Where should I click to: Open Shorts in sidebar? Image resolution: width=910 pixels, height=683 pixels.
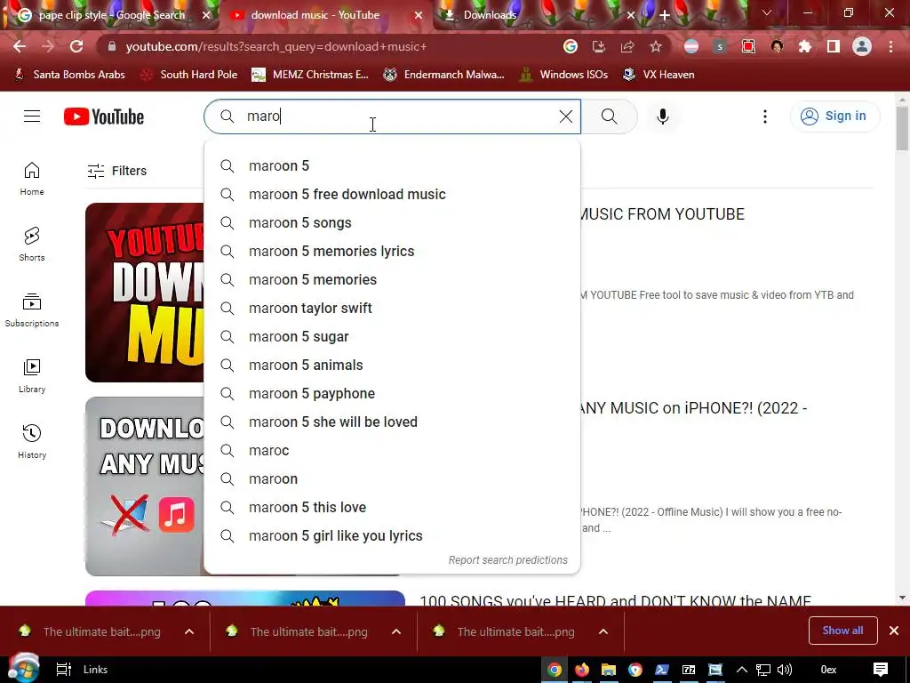click(32, 245)
